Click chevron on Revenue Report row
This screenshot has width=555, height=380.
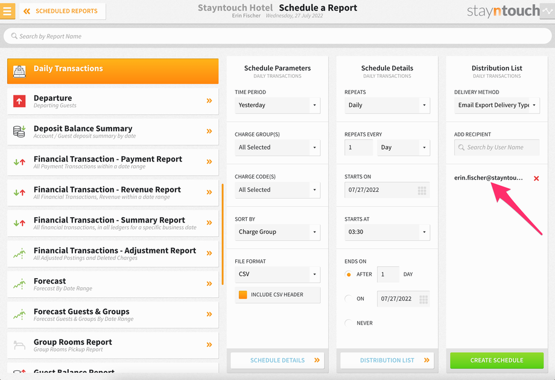tap(209, 192)
